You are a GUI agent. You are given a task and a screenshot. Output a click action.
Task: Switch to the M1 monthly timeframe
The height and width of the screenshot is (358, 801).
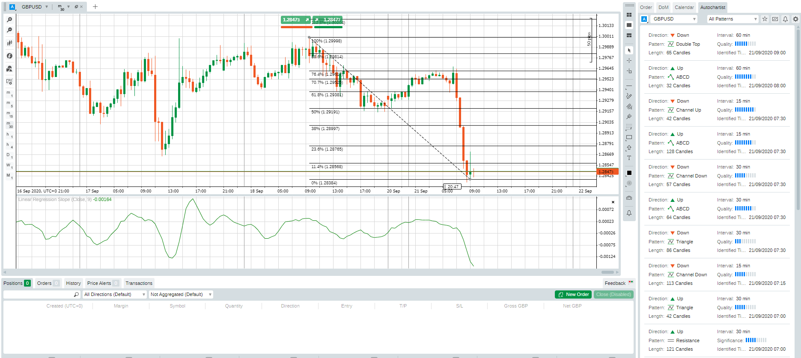click(x=9, y=176)
